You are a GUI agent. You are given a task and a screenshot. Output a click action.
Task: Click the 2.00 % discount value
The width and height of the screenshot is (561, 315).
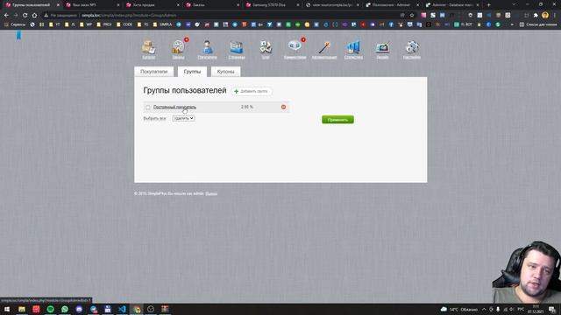click(247, 107)
